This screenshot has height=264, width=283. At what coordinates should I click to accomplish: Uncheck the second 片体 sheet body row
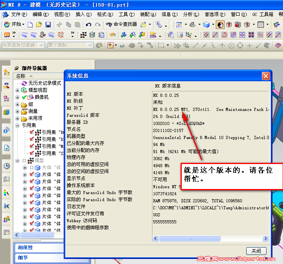click(32, 175)
